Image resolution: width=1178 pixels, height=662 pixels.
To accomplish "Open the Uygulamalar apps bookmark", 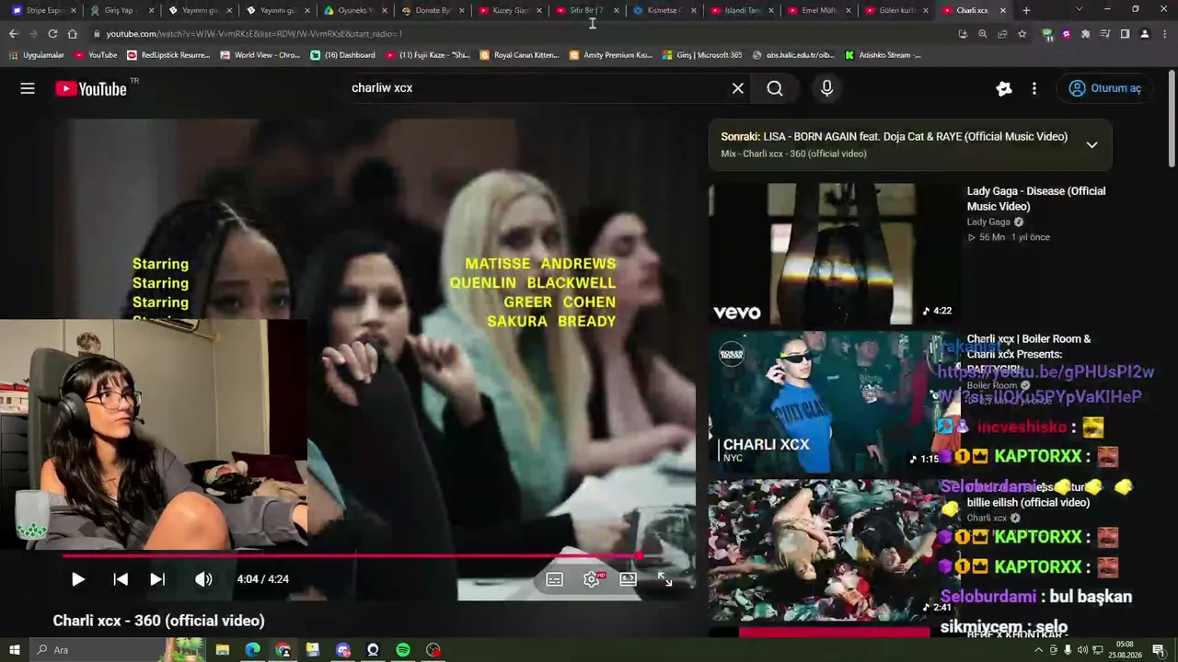I will point(37,55).
